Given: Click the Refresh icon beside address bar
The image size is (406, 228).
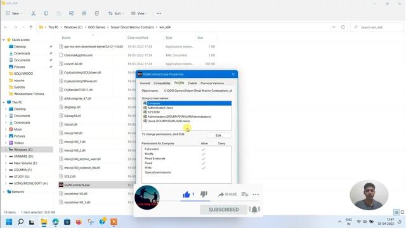Looking at the screenshot, I should pyautogui.click(x=343, y=27).
